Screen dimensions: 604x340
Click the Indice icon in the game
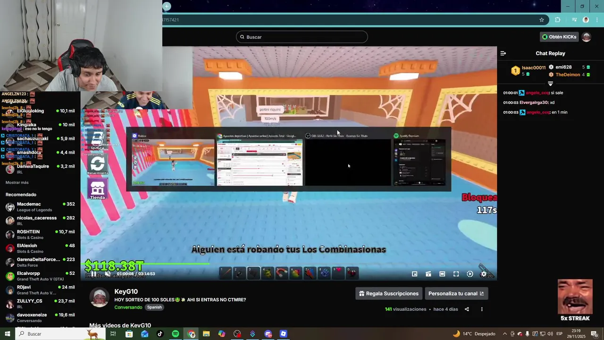(98, 140)
